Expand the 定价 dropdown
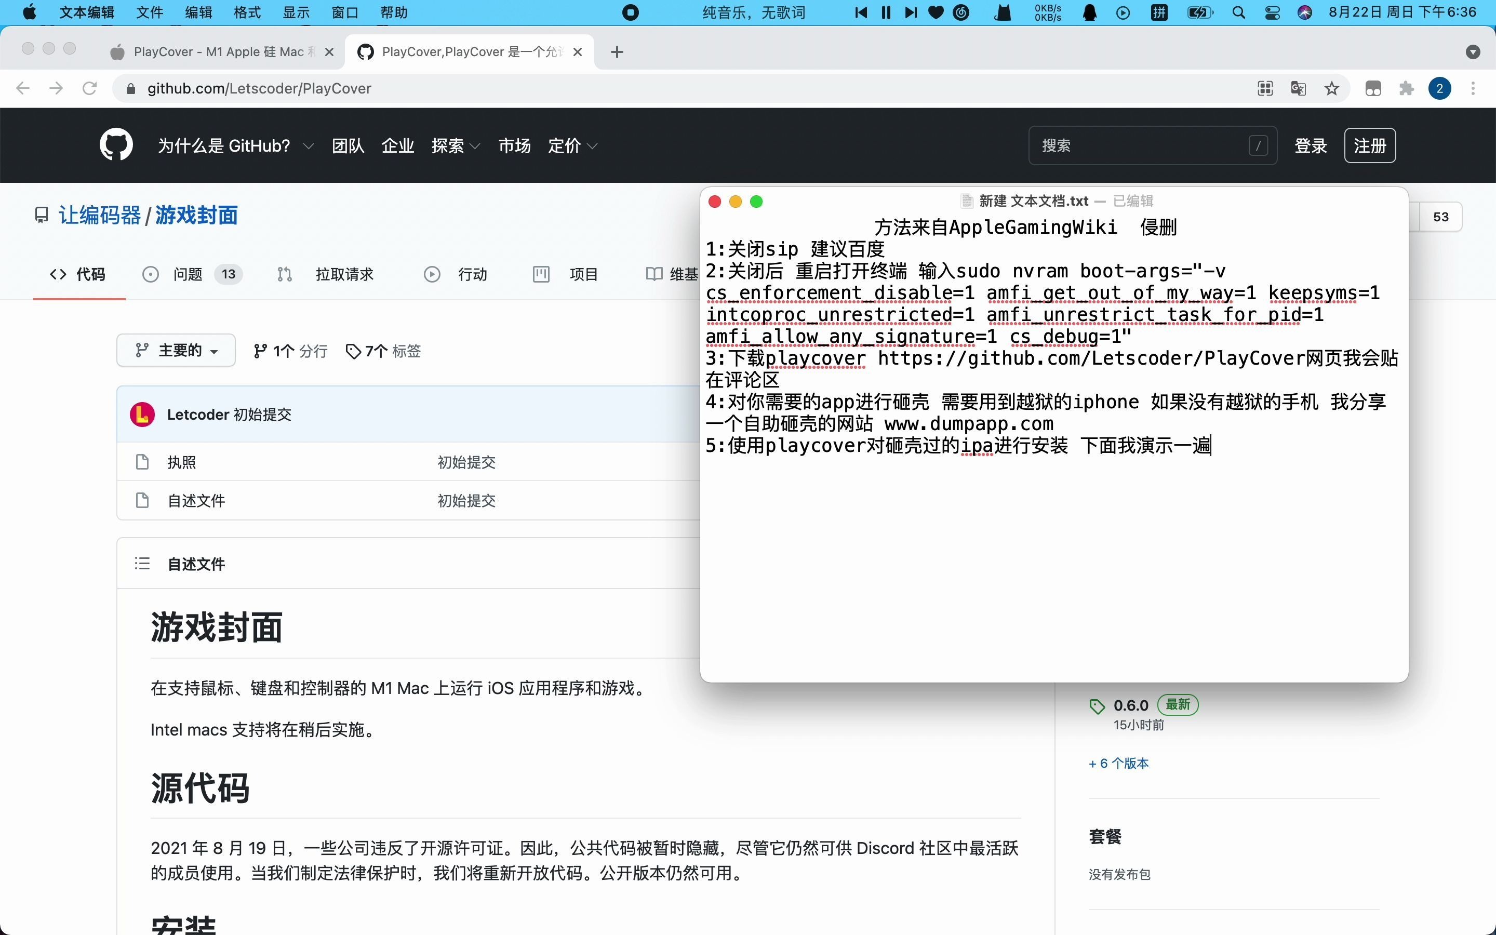This screenshot has width=1496, height=935. click(x=572, y=146)
